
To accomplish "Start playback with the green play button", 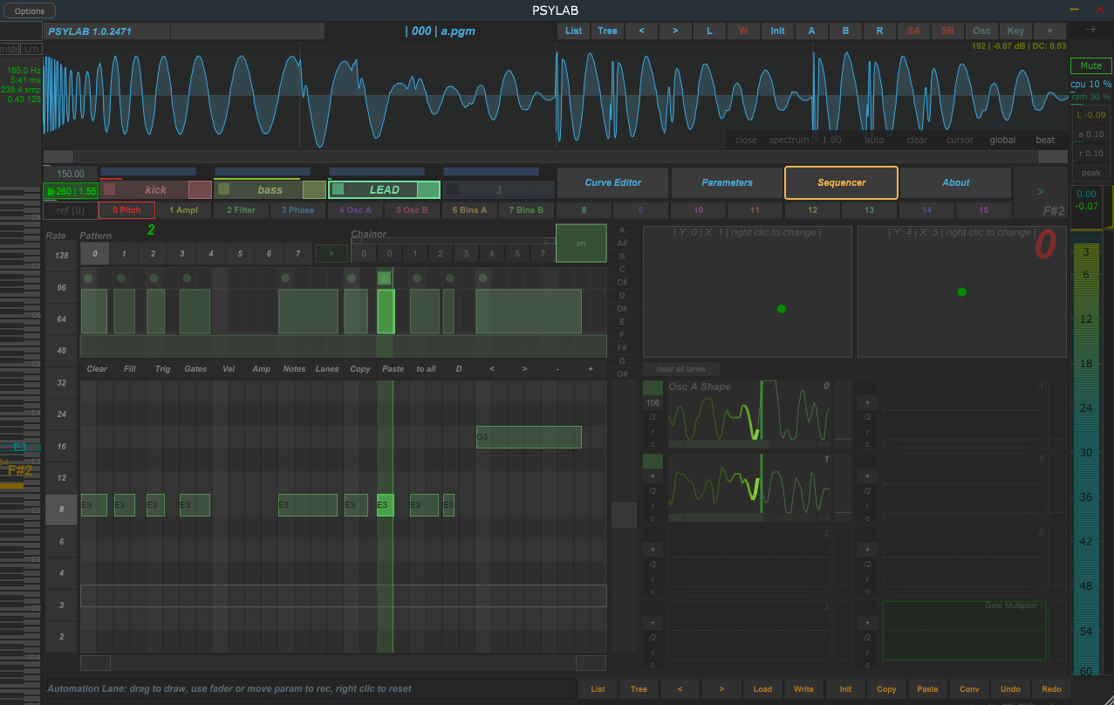I will [x=71, y=191].
